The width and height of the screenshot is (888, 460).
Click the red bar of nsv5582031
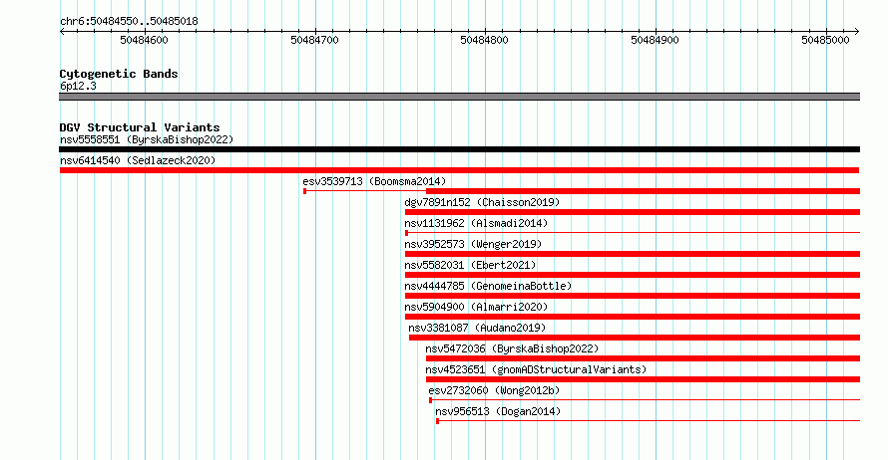pyautogui.click(x=633, y=275)
